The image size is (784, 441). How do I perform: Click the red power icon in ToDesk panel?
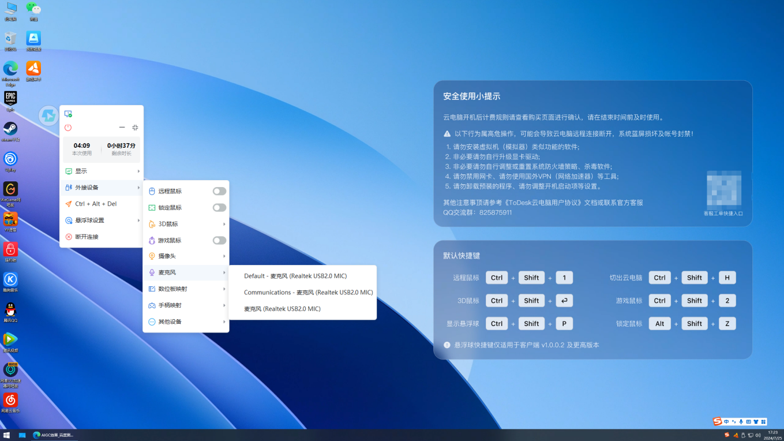[x=68, y=128]
